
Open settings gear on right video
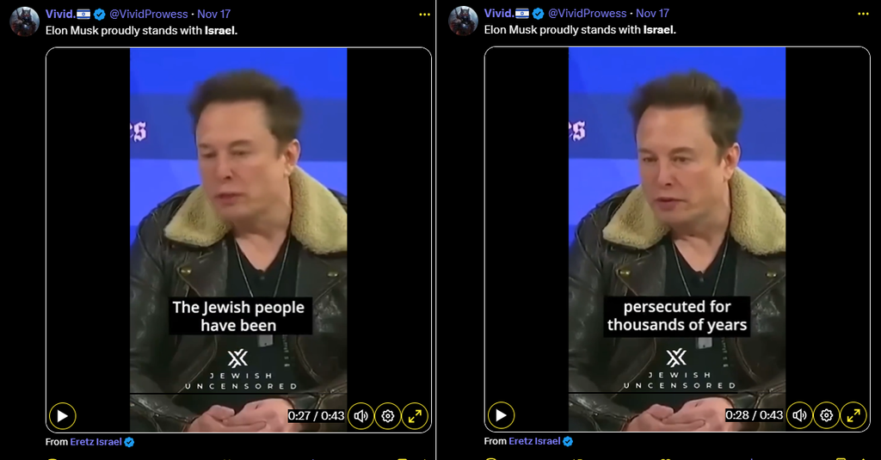pyautogui.click(x=827, y=415)
